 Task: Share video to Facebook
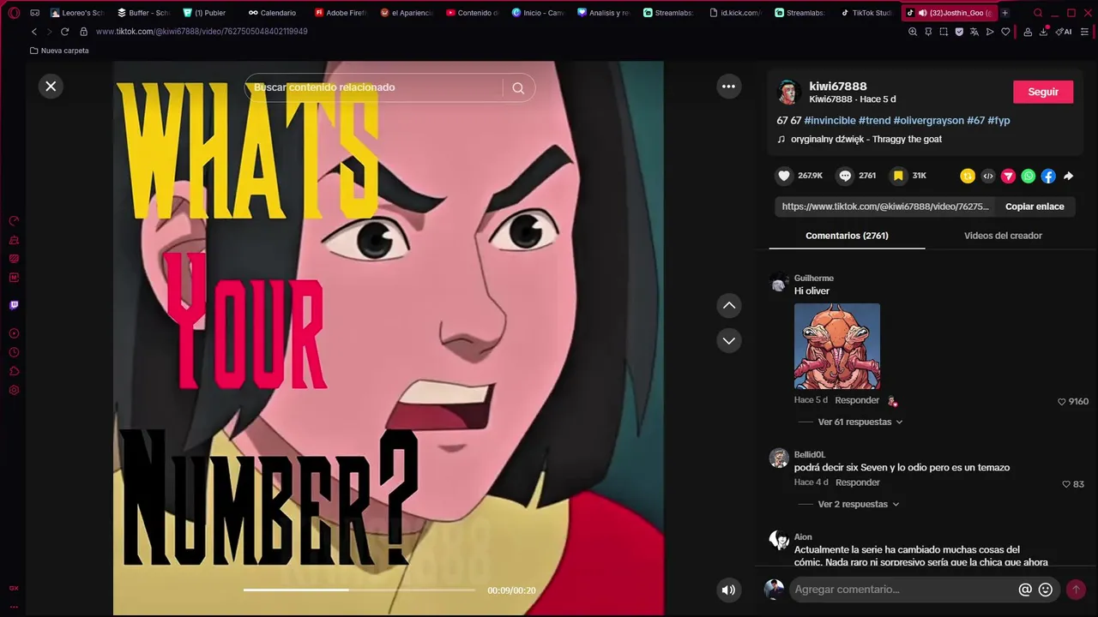click(1048, 176)
